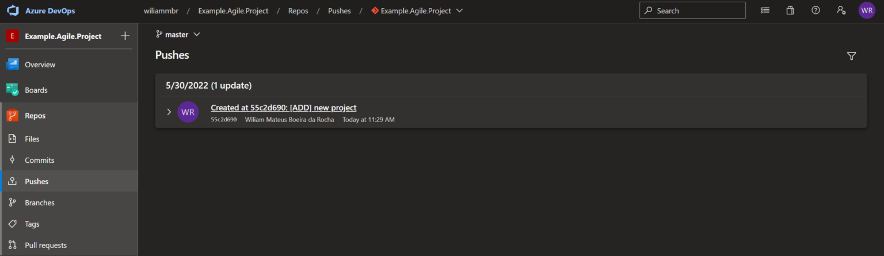Click the filter funnel icon

pos(852,56)
